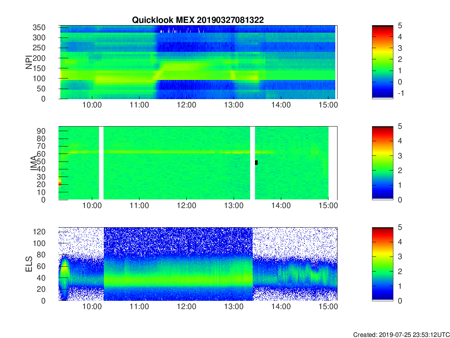
Task: Click the red hot spot in IMA plot
Action: [x=60, y=183]
